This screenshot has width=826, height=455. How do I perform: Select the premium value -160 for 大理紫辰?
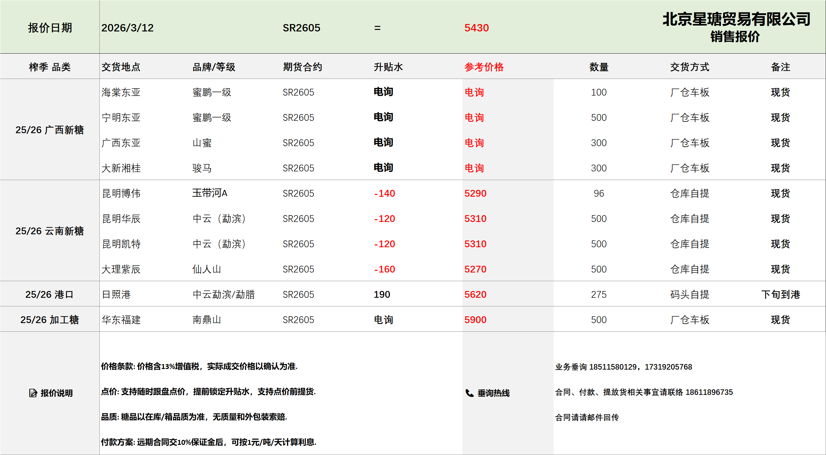click(384, 269)
